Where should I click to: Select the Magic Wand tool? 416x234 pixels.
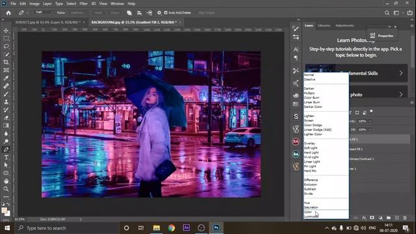tap(6, 55)
